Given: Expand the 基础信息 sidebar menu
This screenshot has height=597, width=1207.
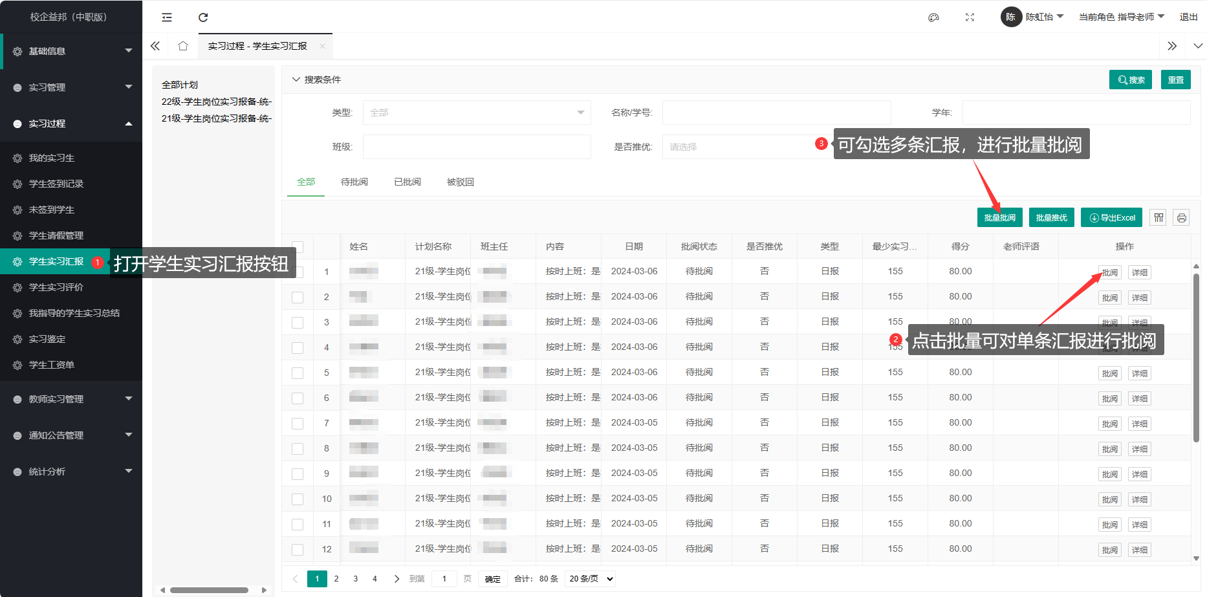Looking at the screenshot, I should (x=71, y=51).
